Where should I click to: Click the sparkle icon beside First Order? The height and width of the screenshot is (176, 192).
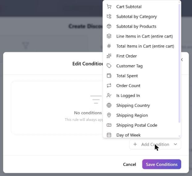tap(109, 56)
